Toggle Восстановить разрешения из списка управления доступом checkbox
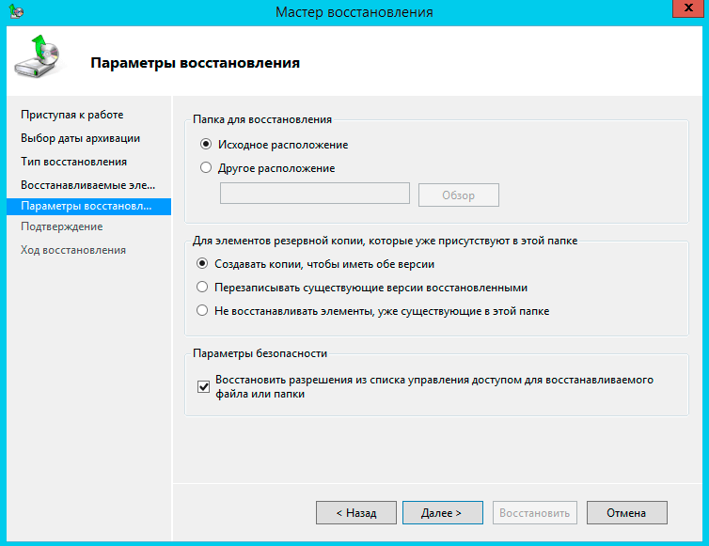This screenshot has height=546, width=709. 203,387
